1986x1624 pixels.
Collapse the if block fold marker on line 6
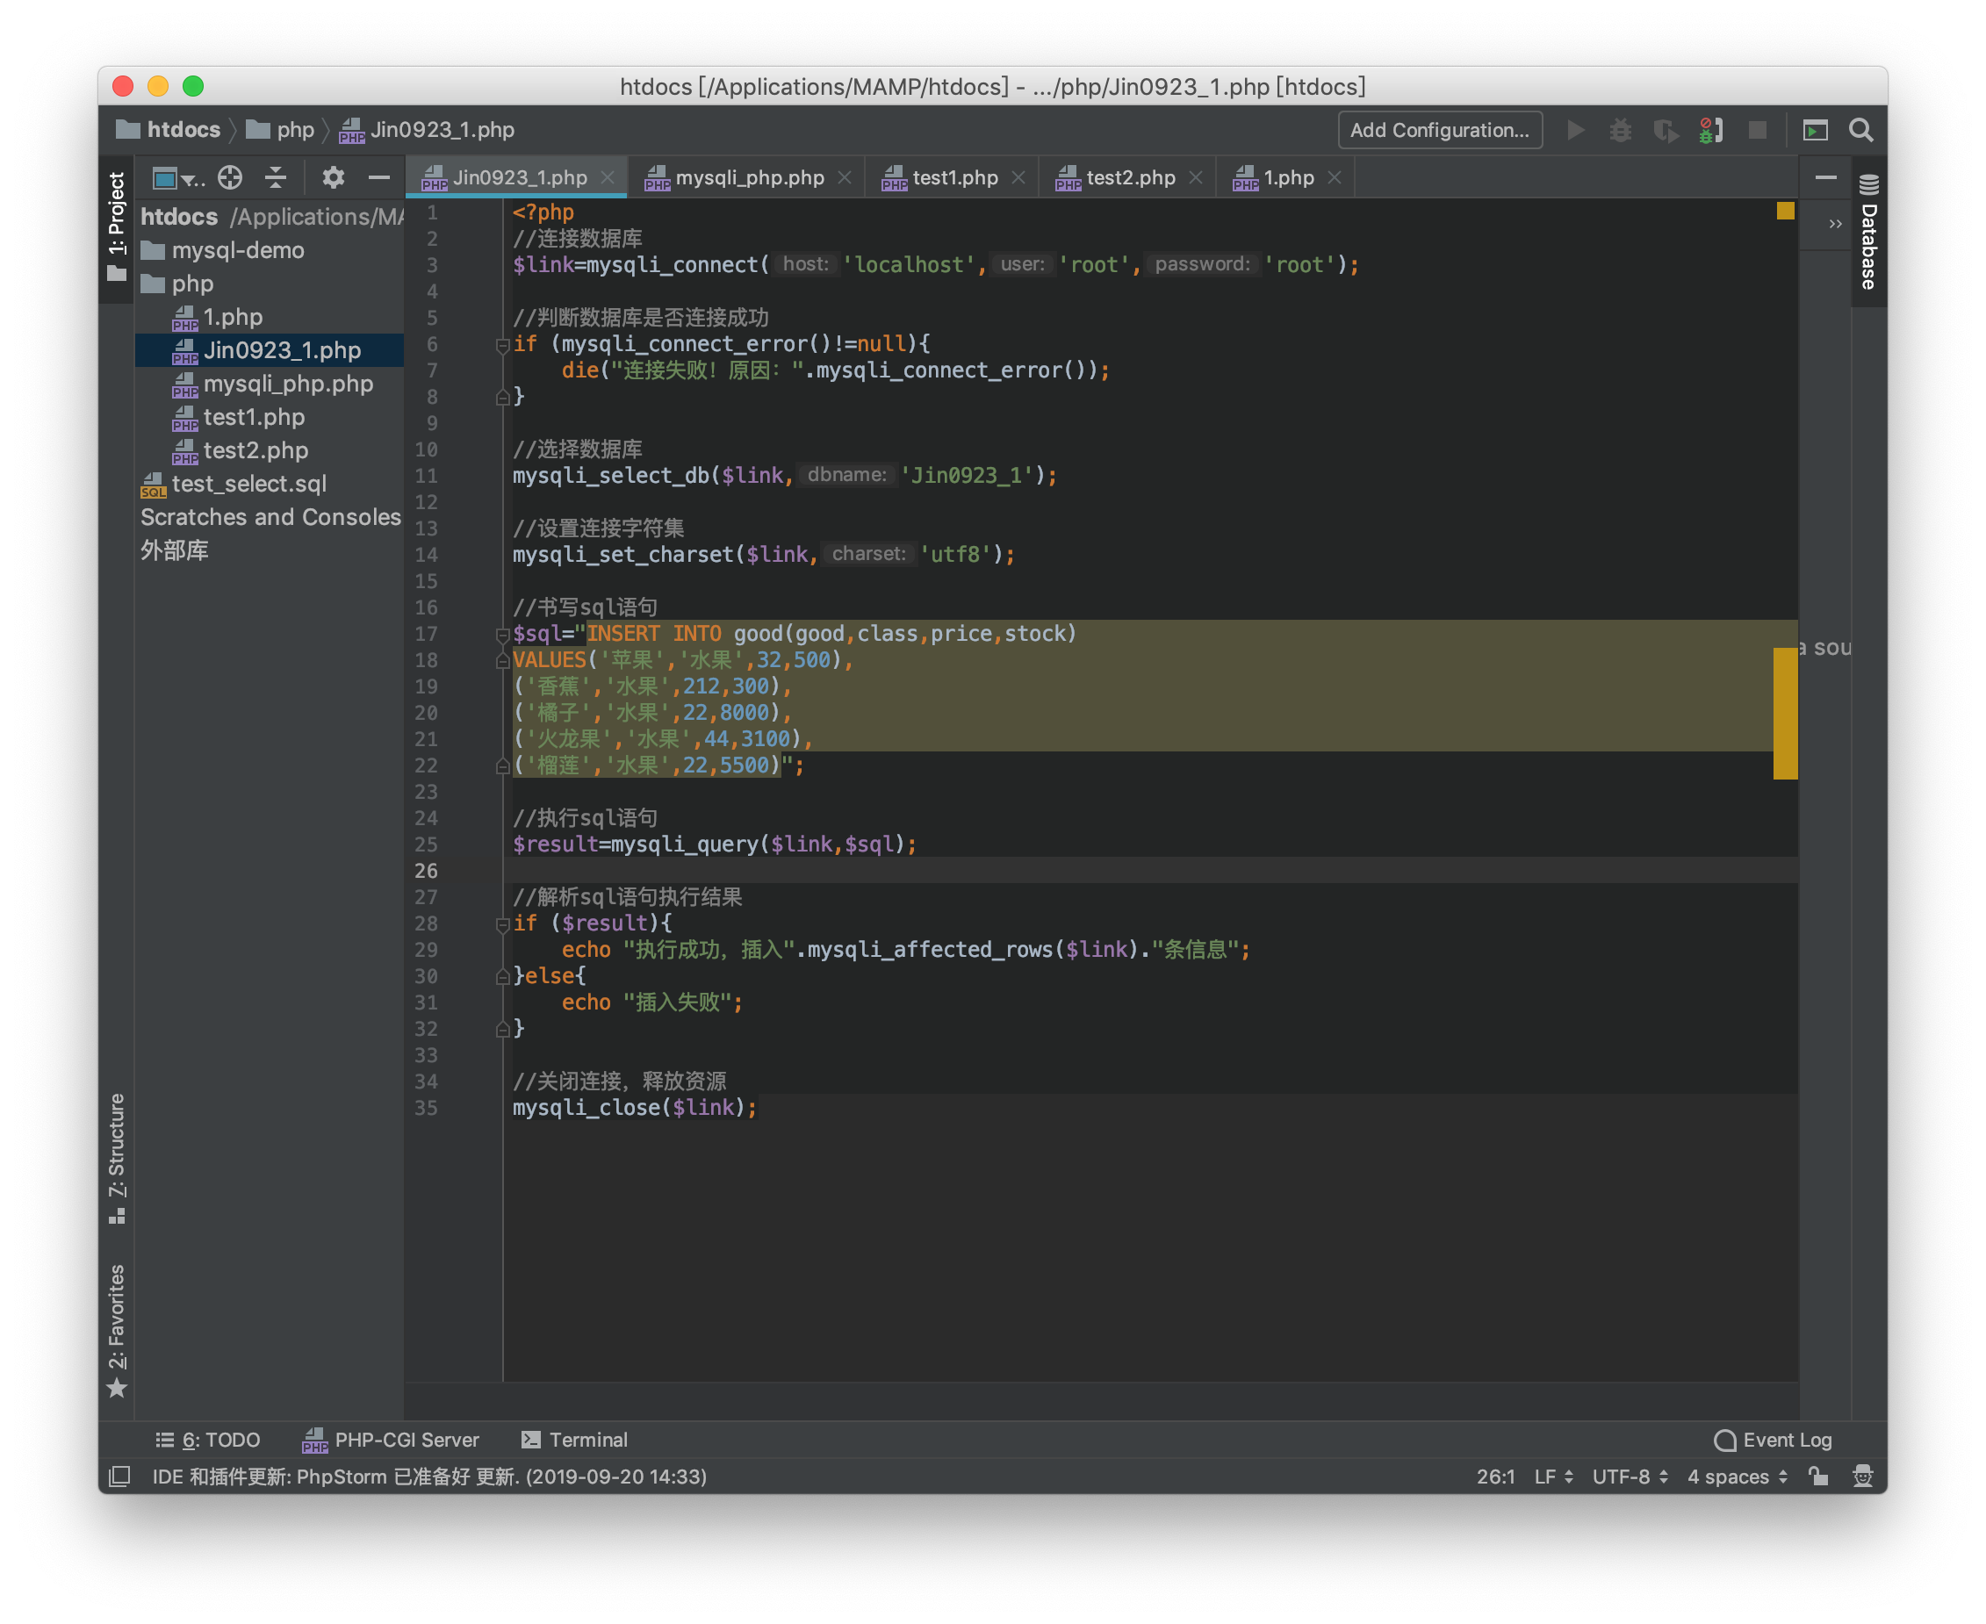[502, 345]
